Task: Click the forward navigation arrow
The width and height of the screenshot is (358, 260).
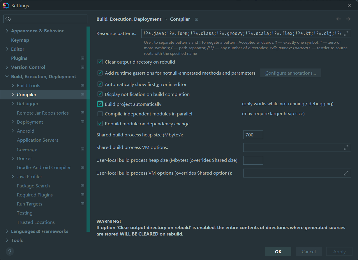Action: (348, 19)
